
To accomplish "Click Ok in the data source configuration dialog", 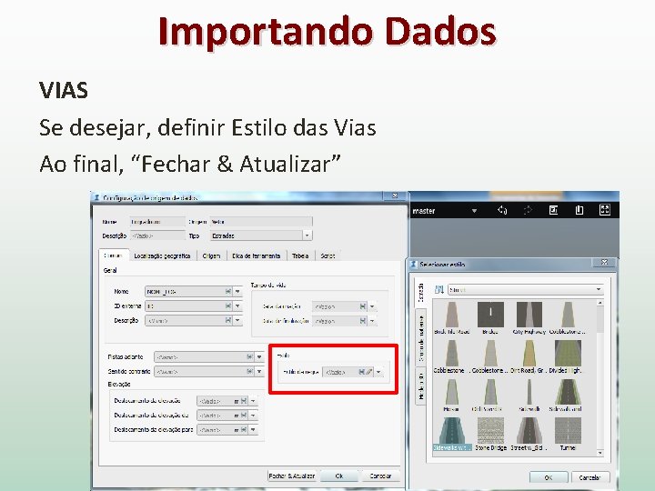I will (339, 476).
